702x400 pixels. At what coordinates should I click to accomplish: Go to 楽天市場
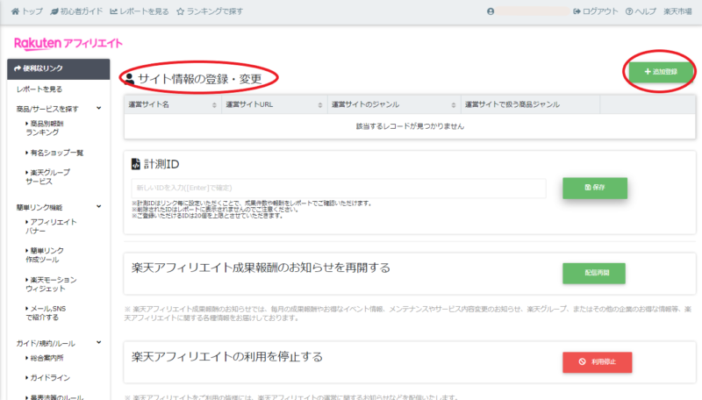[677, 11]
